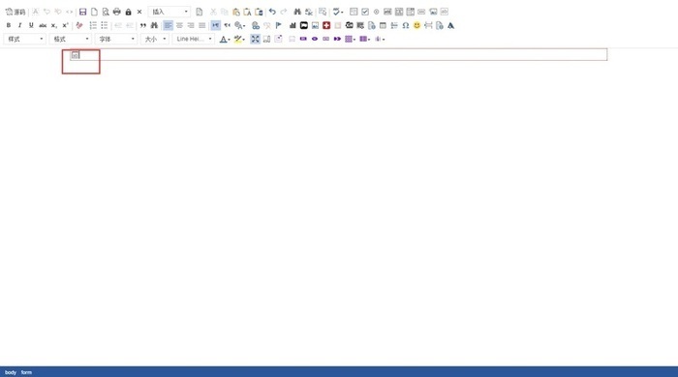Expand the Line Height dropdown
The image size is (678, 377).
[x=193, y=39]
